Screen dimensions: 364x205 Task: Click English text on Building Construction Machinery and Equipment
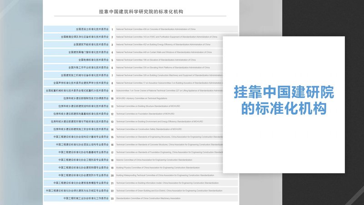tap(169, 75)
